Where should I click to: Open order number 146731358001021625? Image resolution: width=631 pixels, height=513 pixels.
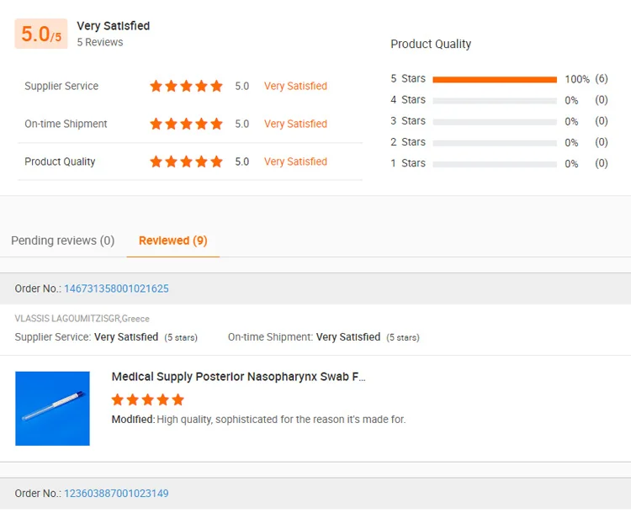pos(116,288)
